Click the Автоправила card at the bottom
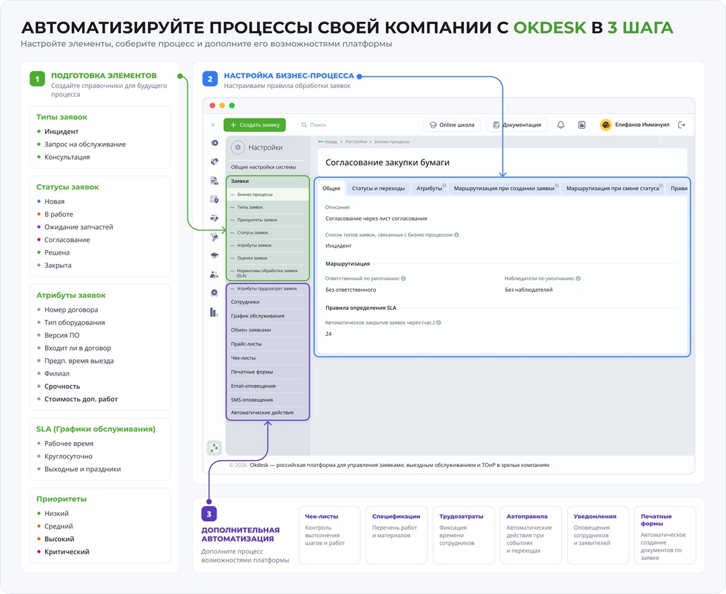Screen dimensions: 726x594 coord(531,535)
